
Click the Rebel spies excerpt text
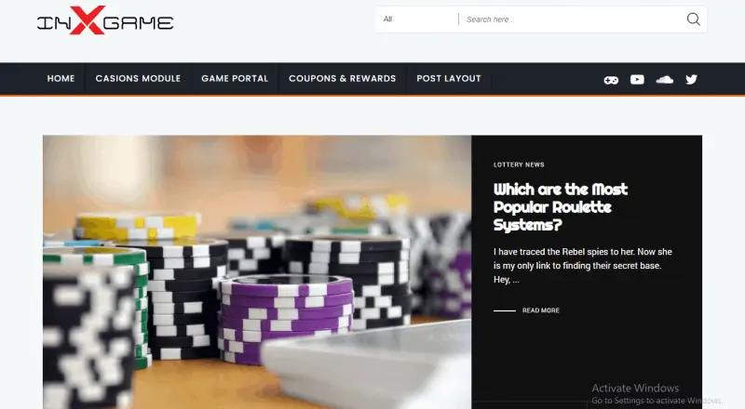pyautogui.click(x=583, y=266)
